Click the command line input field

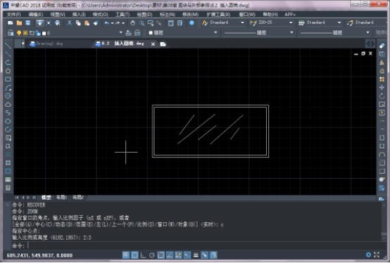tap(204, 245)
